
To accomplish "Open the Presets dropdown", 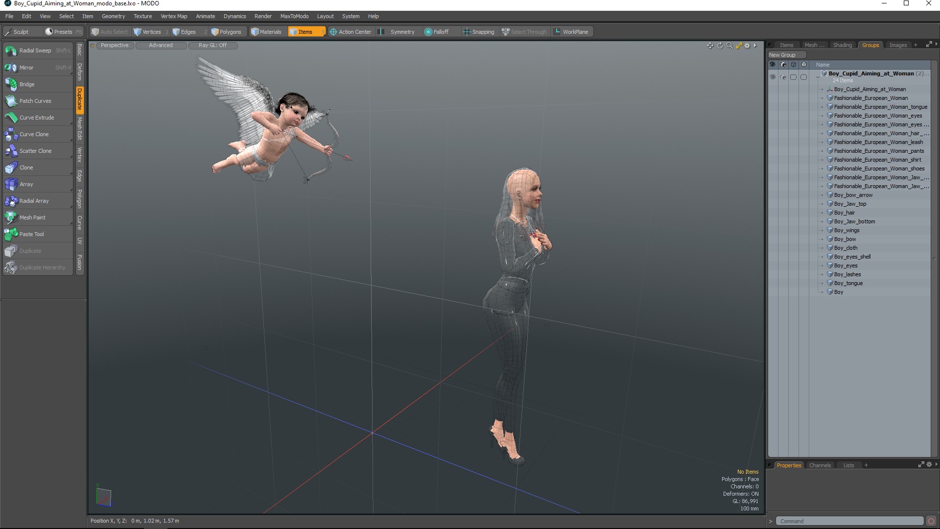I will [64, 32].
